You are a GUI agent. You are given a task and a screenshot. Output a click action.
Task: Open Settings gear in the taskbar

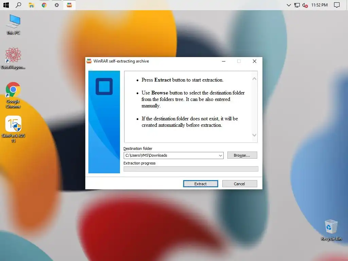point(57,5)
